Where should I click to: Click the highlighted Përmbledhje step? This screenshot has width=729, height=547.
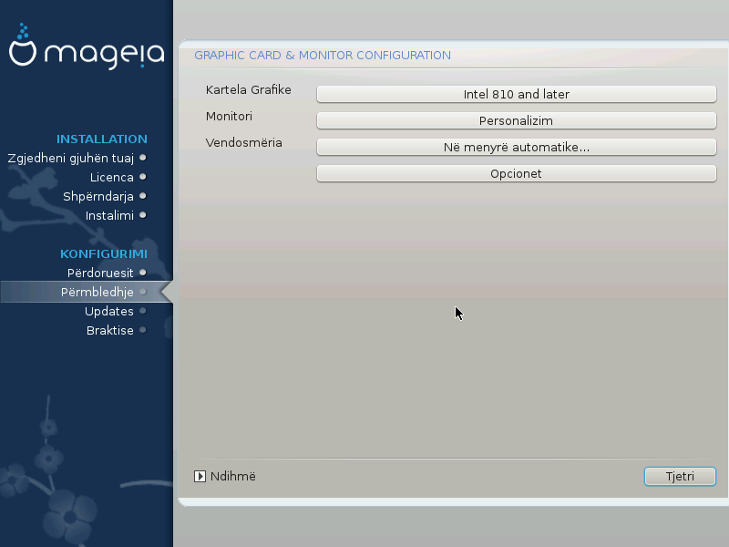[96, 292]
